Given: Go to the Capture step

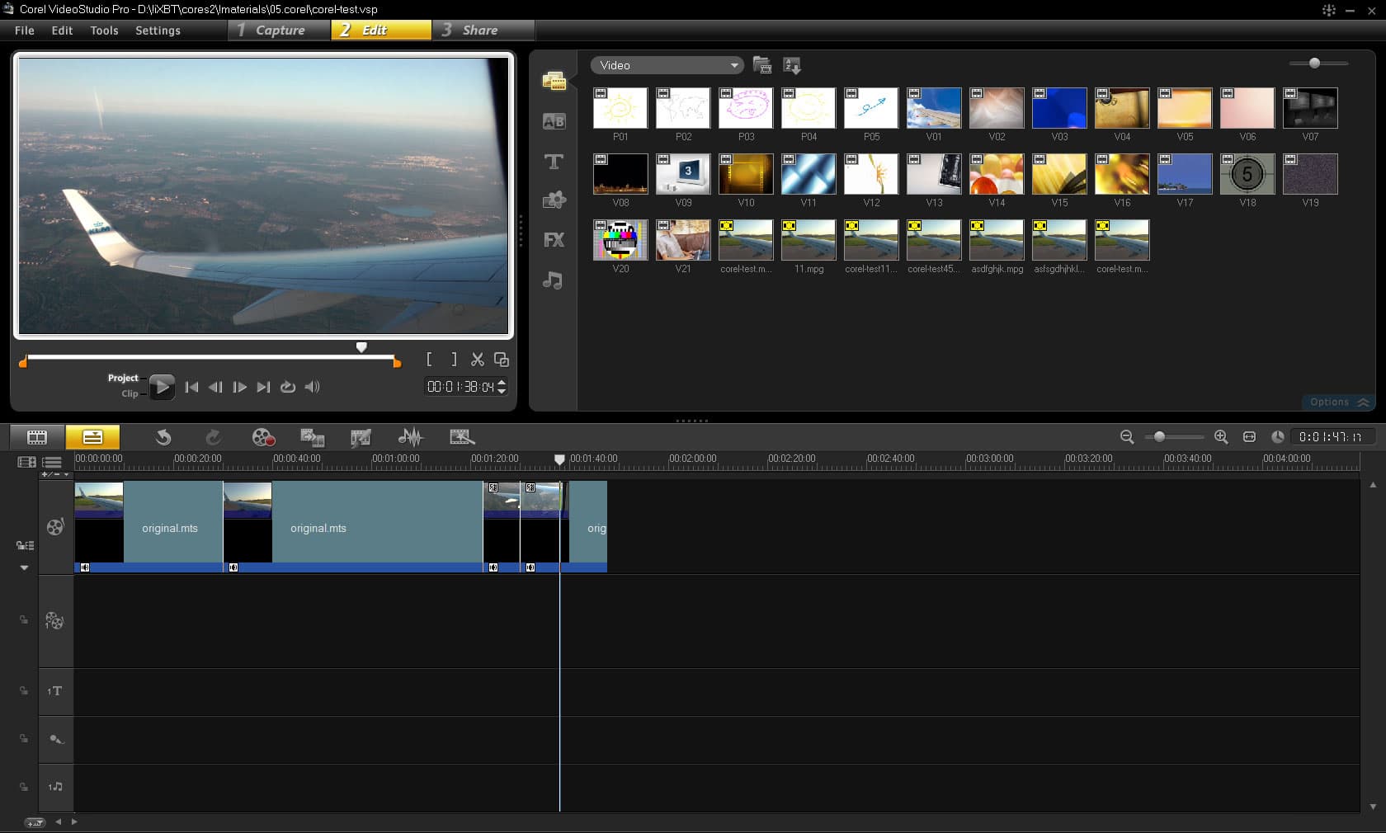Looking at the screenshot, I should click(x=280, y=31).
